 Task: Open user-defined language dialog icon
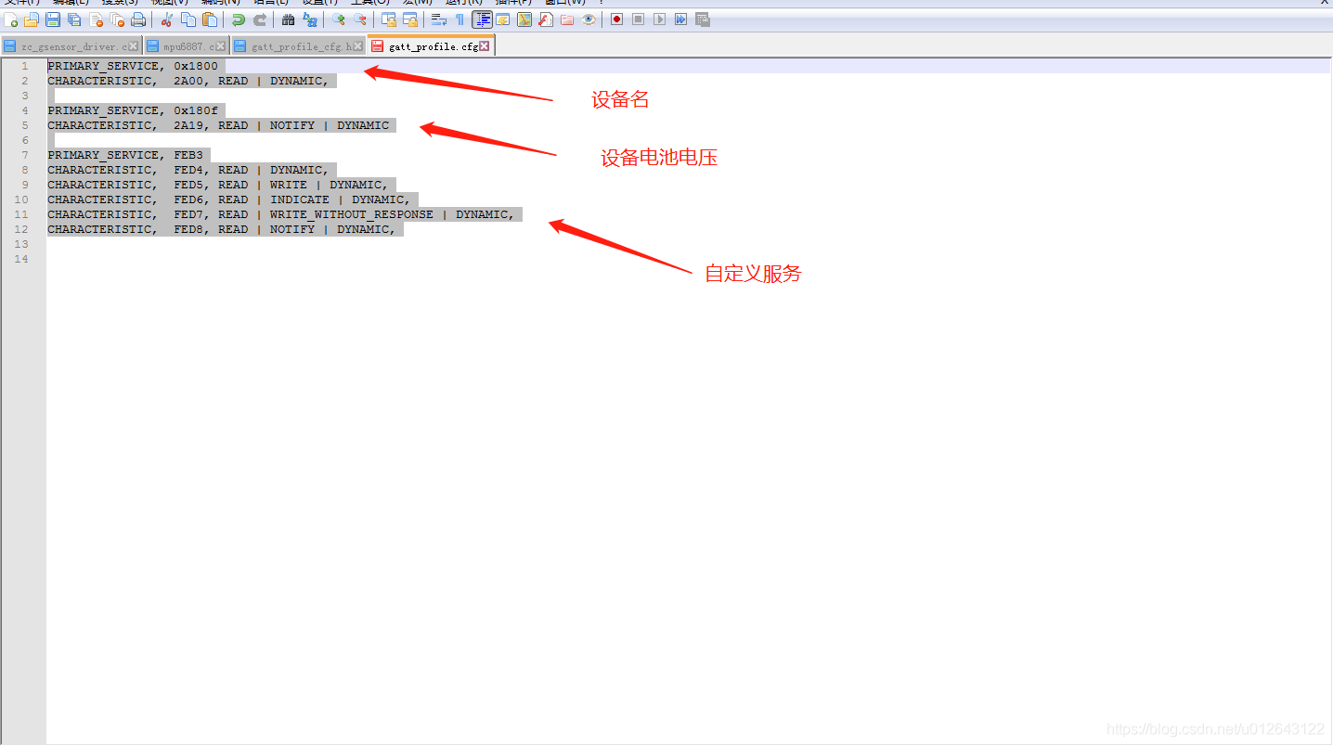(503, 19)
